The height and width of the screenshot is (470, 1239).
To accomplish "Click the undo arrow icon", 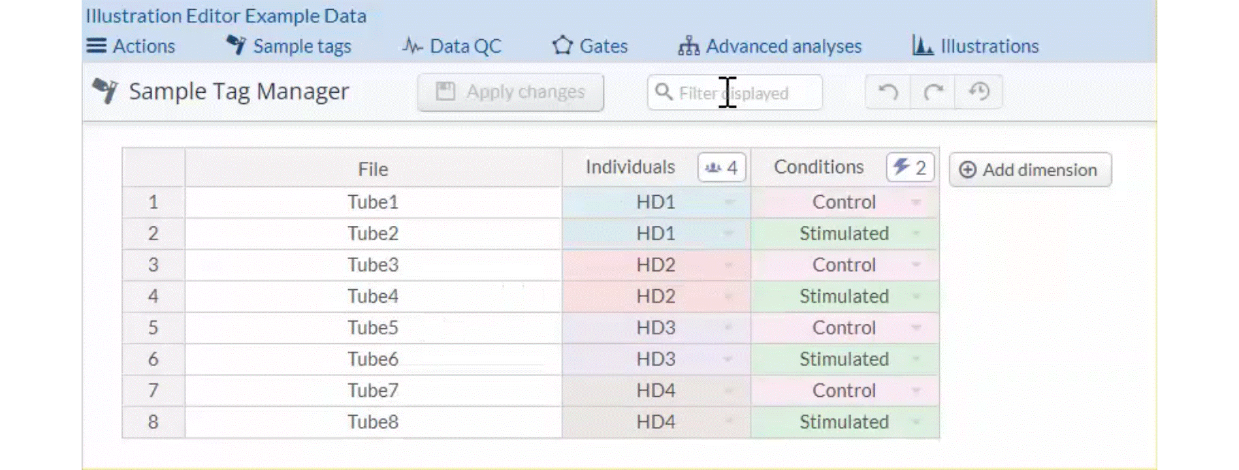I will coord(888,92).
